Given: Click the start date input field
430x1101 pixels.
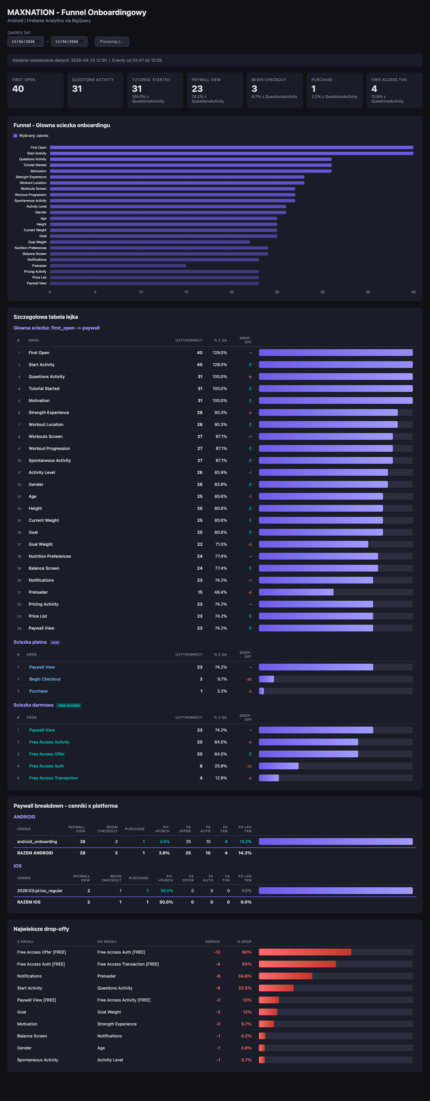Looking at the screenshot, I should [x=25, y=41].
